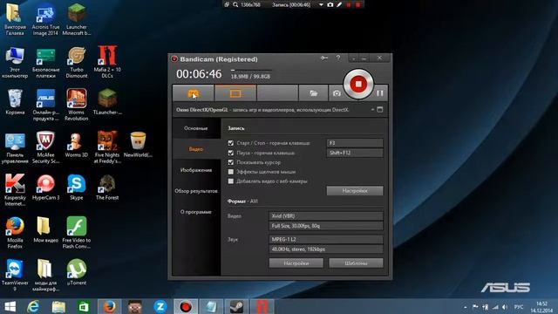Viewport: 558px width, 314px height.
Task: Open Internet Explorer from the taskbar
Action: (33, 306)
